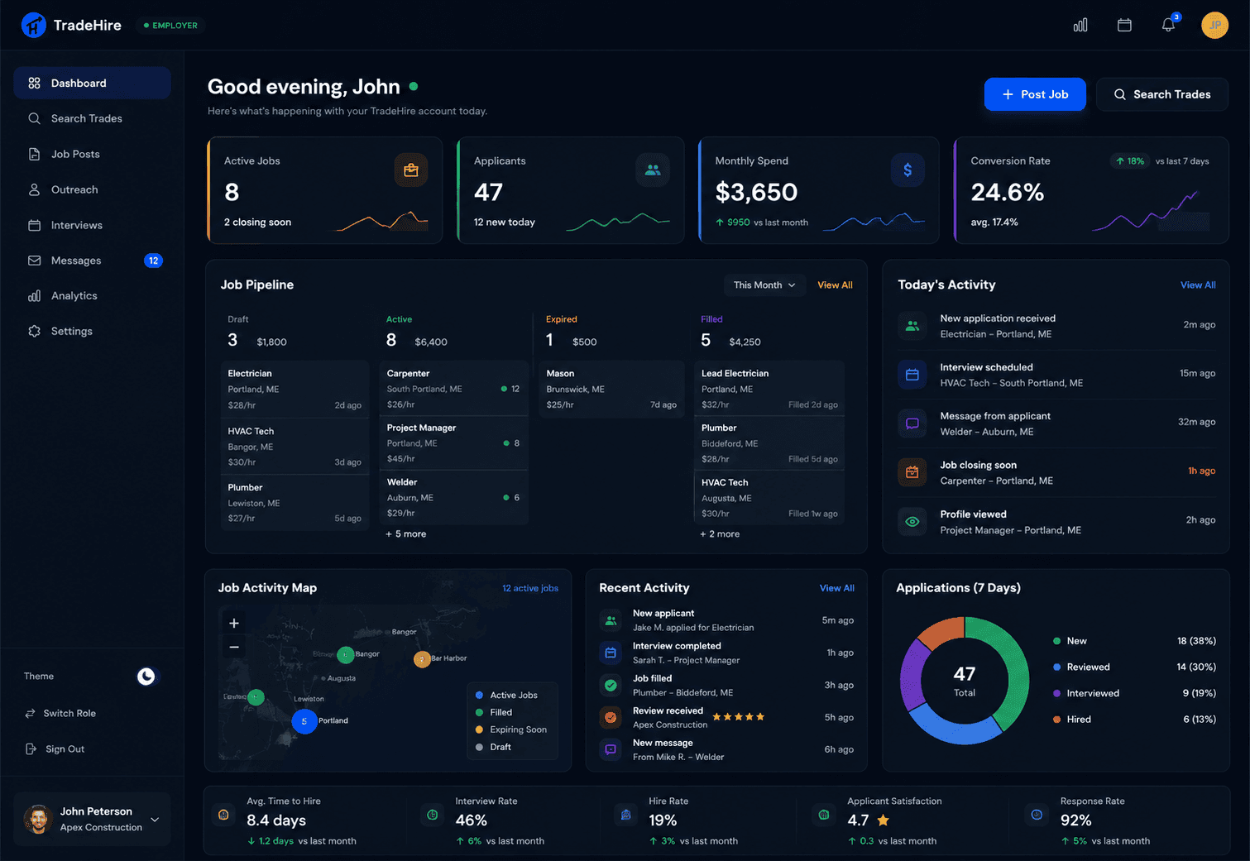Click the Hire Rate stat icon
This screenshot has width=1250, height=861.
[x=626, y=815]
